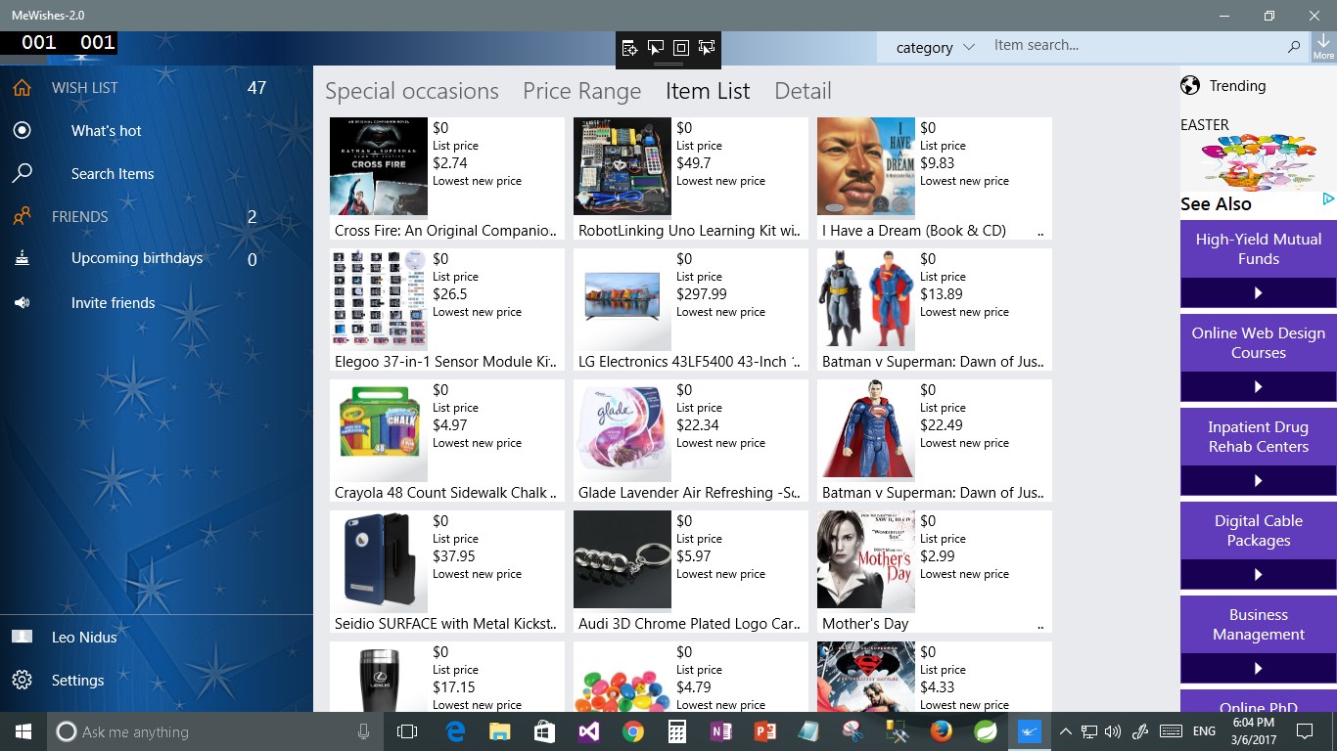Click arrow under Inpatient Drug Rehab Centers
This screenshot has height=751, width=1337.
click(x=1259, y=481)
